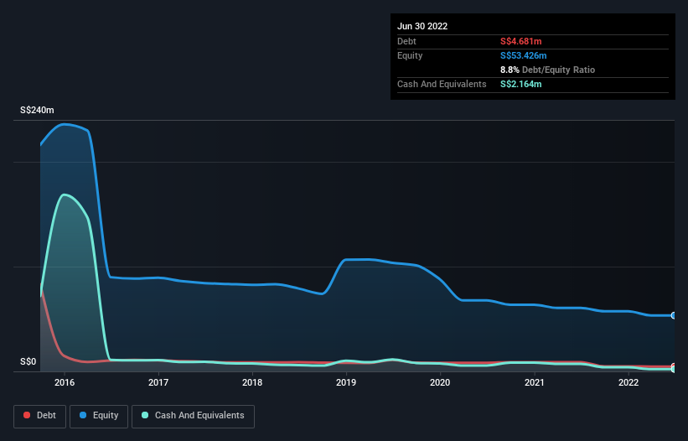The width and height of the screenshot is (688, 441).
Task: Click the 2016 x-axis label
Action: click(x=65, y=382)
